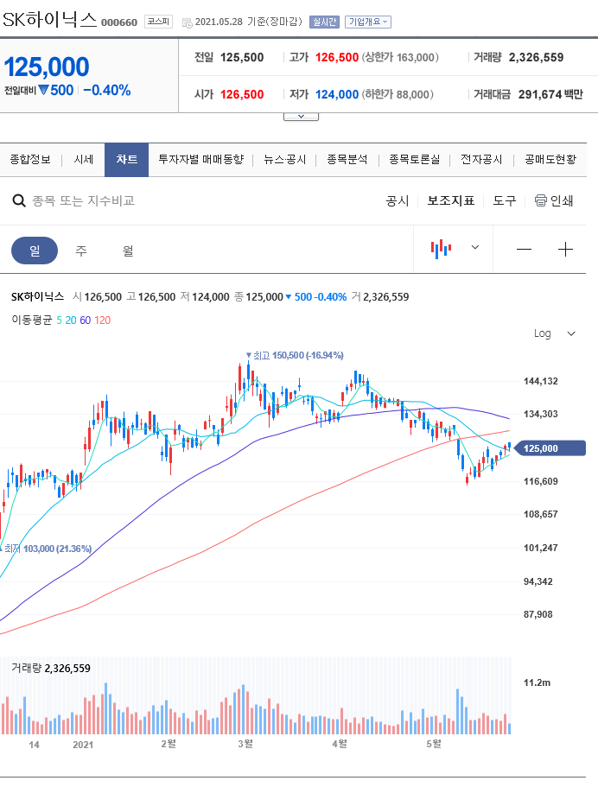
Task: Zoom out chart with minus icon
Action: click(x=524, y=250)
